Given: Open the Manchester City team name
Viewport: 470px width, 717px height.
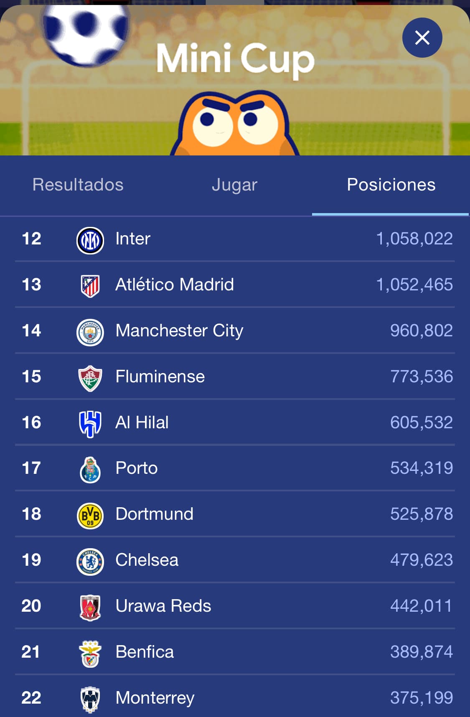Looking at the screenshot, I should (x=179, y=331).
